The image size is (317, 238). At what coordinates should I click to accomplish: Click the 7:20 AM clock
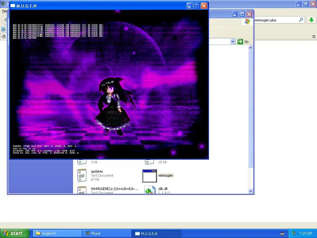tap(306, 233)
